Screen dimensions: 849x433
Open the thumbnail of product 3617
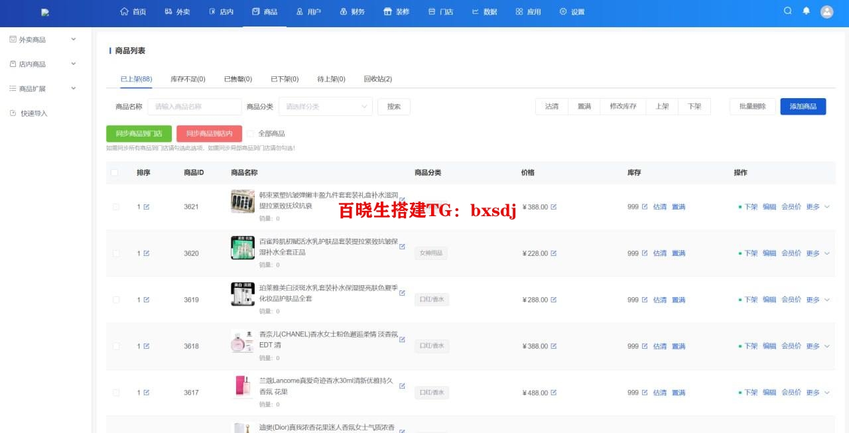(242, 387)
